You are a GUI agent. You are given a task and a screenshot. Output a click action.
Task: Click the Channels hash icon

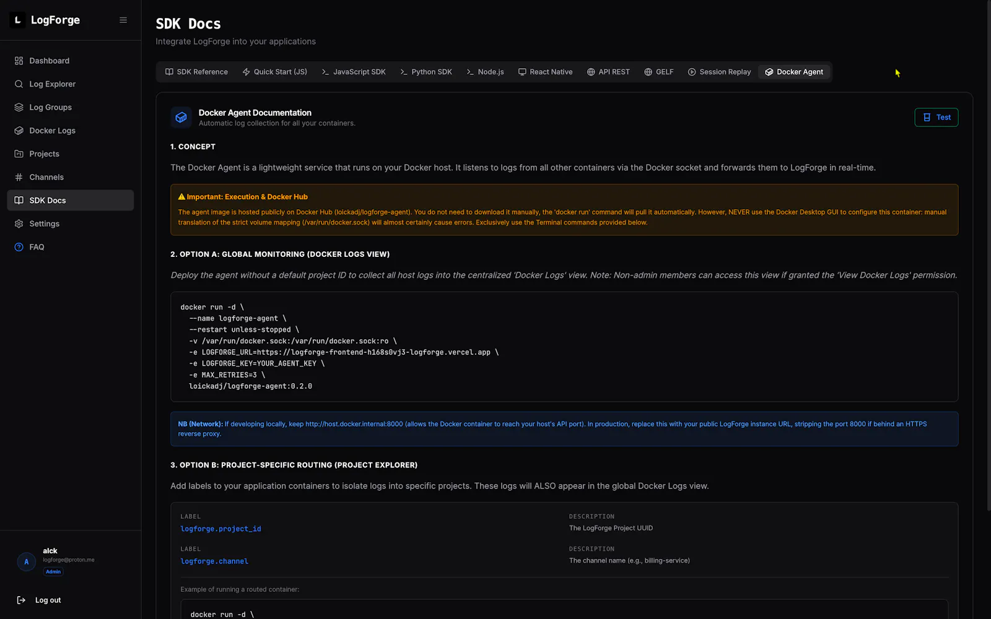coord(19,177)
